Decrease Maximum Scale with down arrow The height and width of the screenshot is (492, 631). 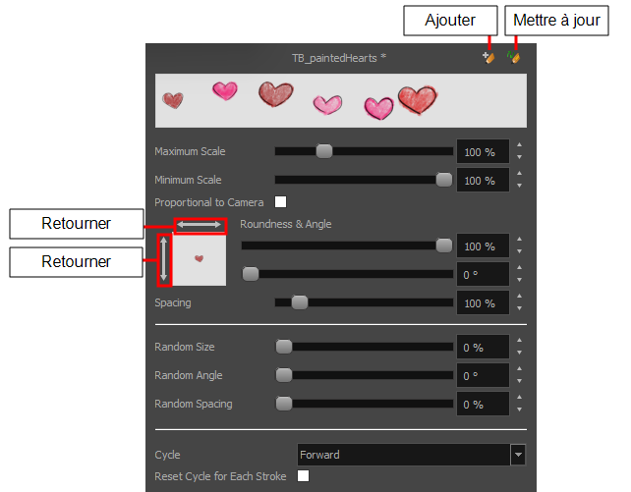520,157
